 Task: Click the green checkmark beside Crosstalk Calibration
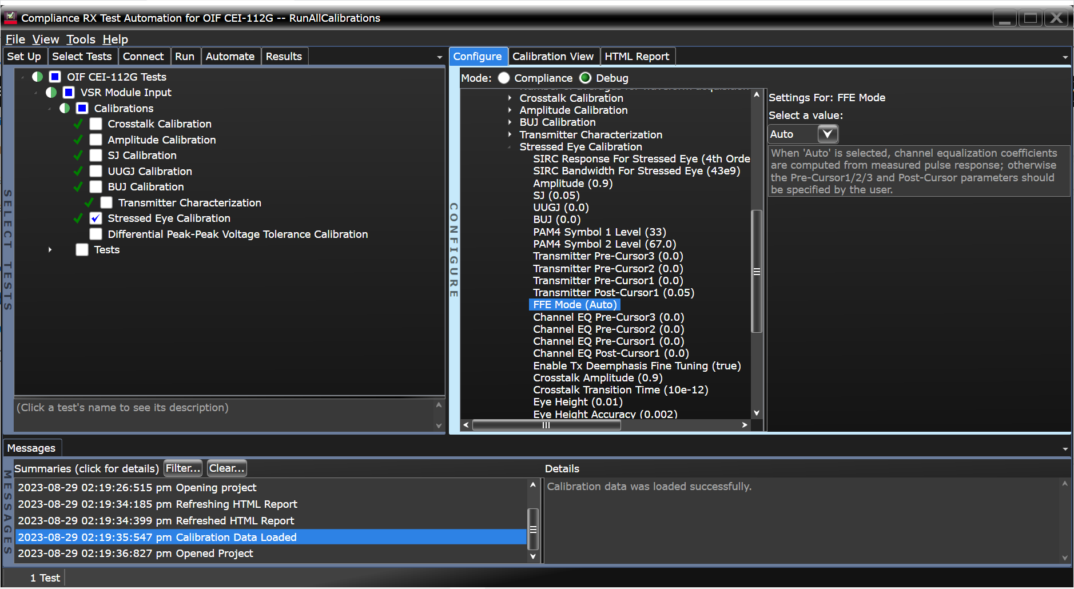(78, 124)
